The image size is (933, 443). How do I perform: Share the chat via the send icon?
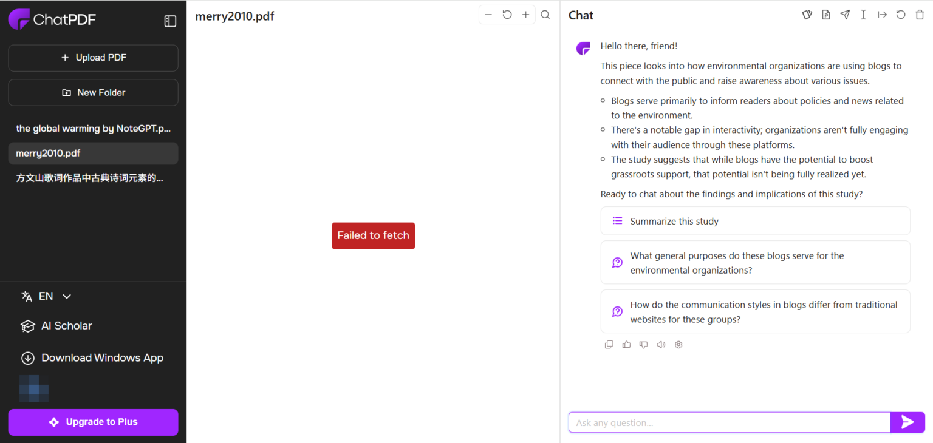coord(845,14)
